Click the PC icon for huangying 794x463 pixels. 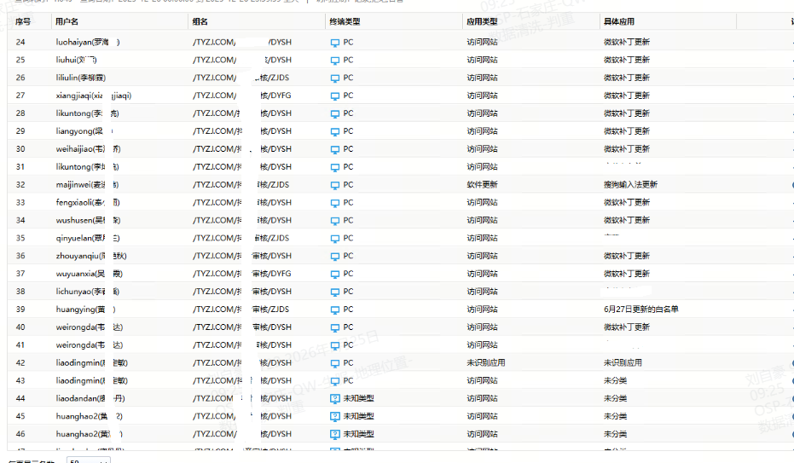(x=334, y=310)
